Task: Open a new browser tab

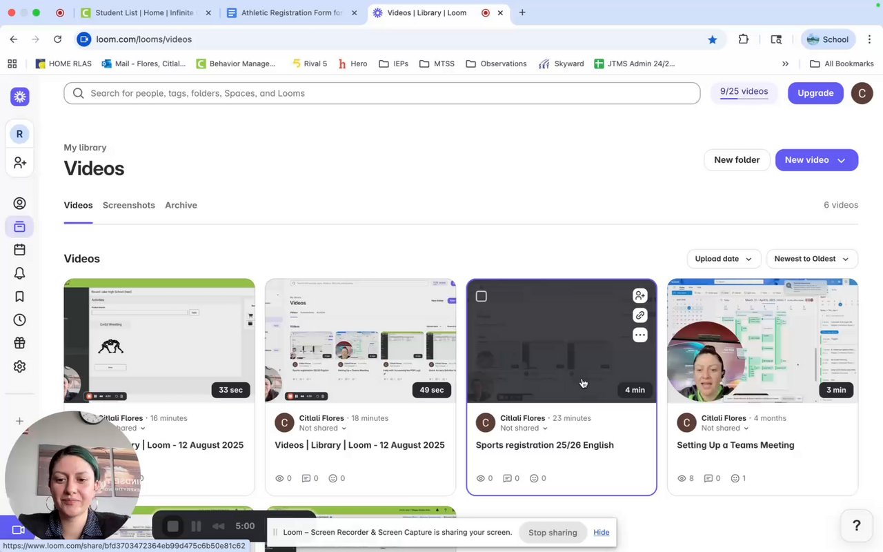Action: 522,12
